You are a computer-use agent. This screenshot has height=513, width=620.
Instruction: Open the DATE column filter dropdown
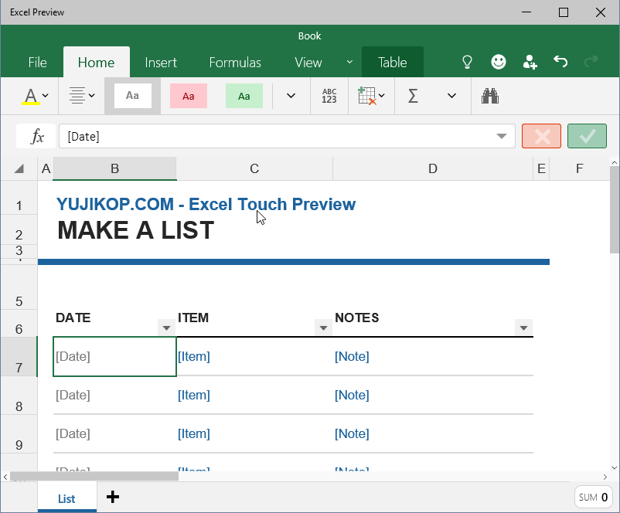click(x=166, y=328)
